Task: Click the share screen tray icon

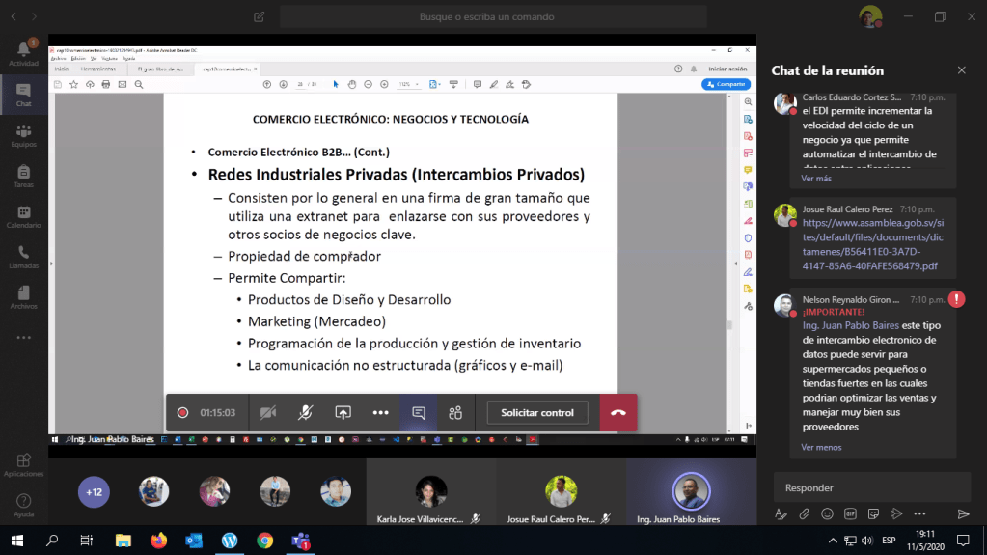Action: pyautogui.click(x=343, y=412)
